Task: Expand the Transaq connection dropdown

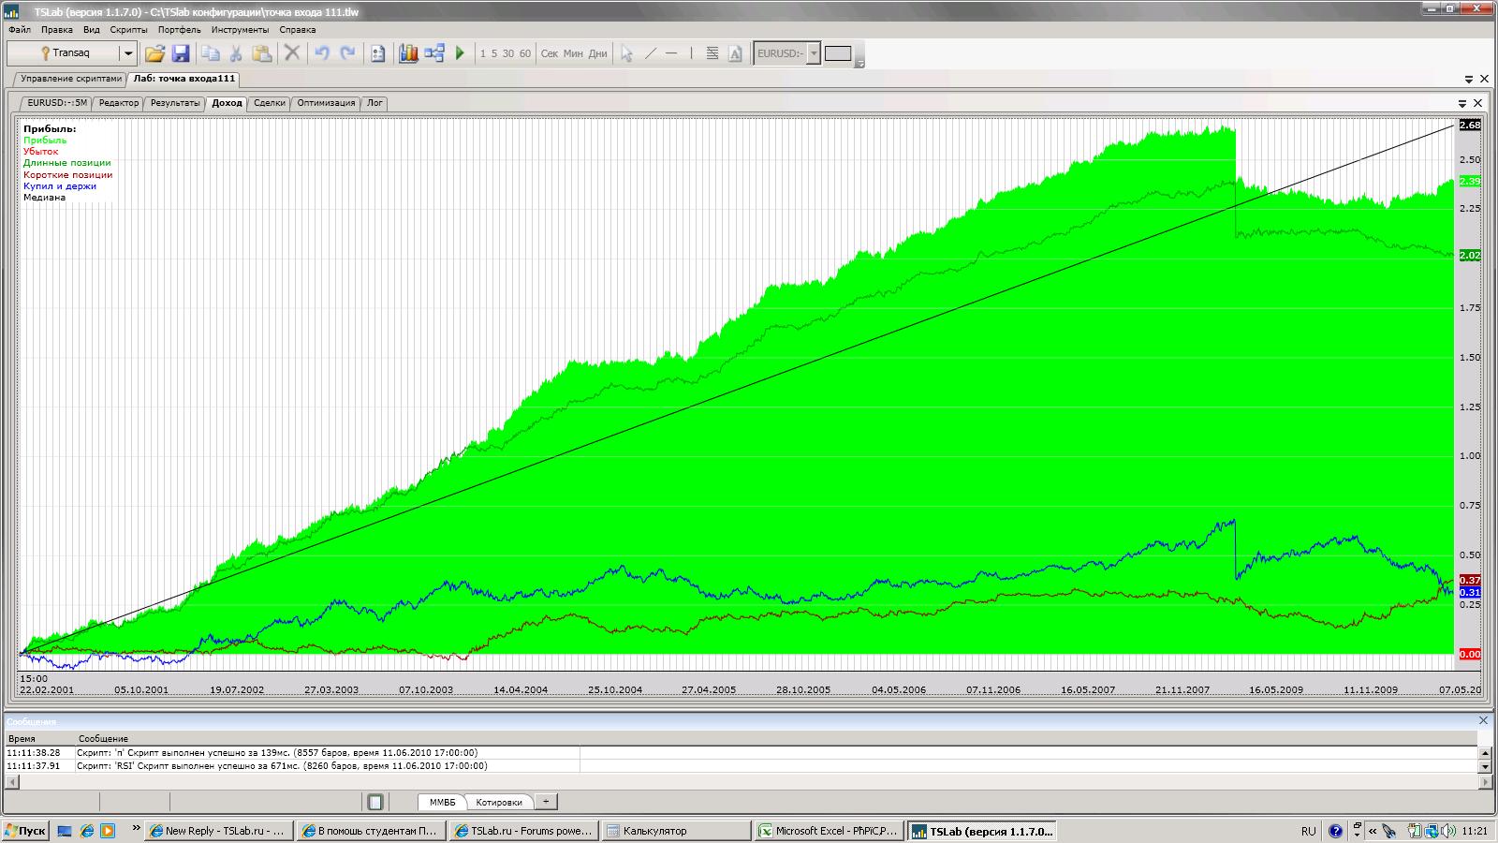Action: pos(128,53)
